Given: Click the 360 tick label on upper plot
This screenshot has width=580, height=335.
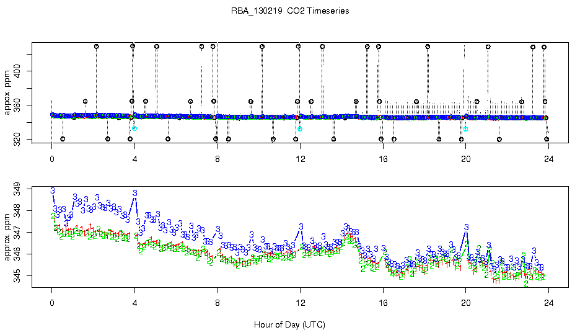Looking at the screenshot, I should [x=17, y=105].
